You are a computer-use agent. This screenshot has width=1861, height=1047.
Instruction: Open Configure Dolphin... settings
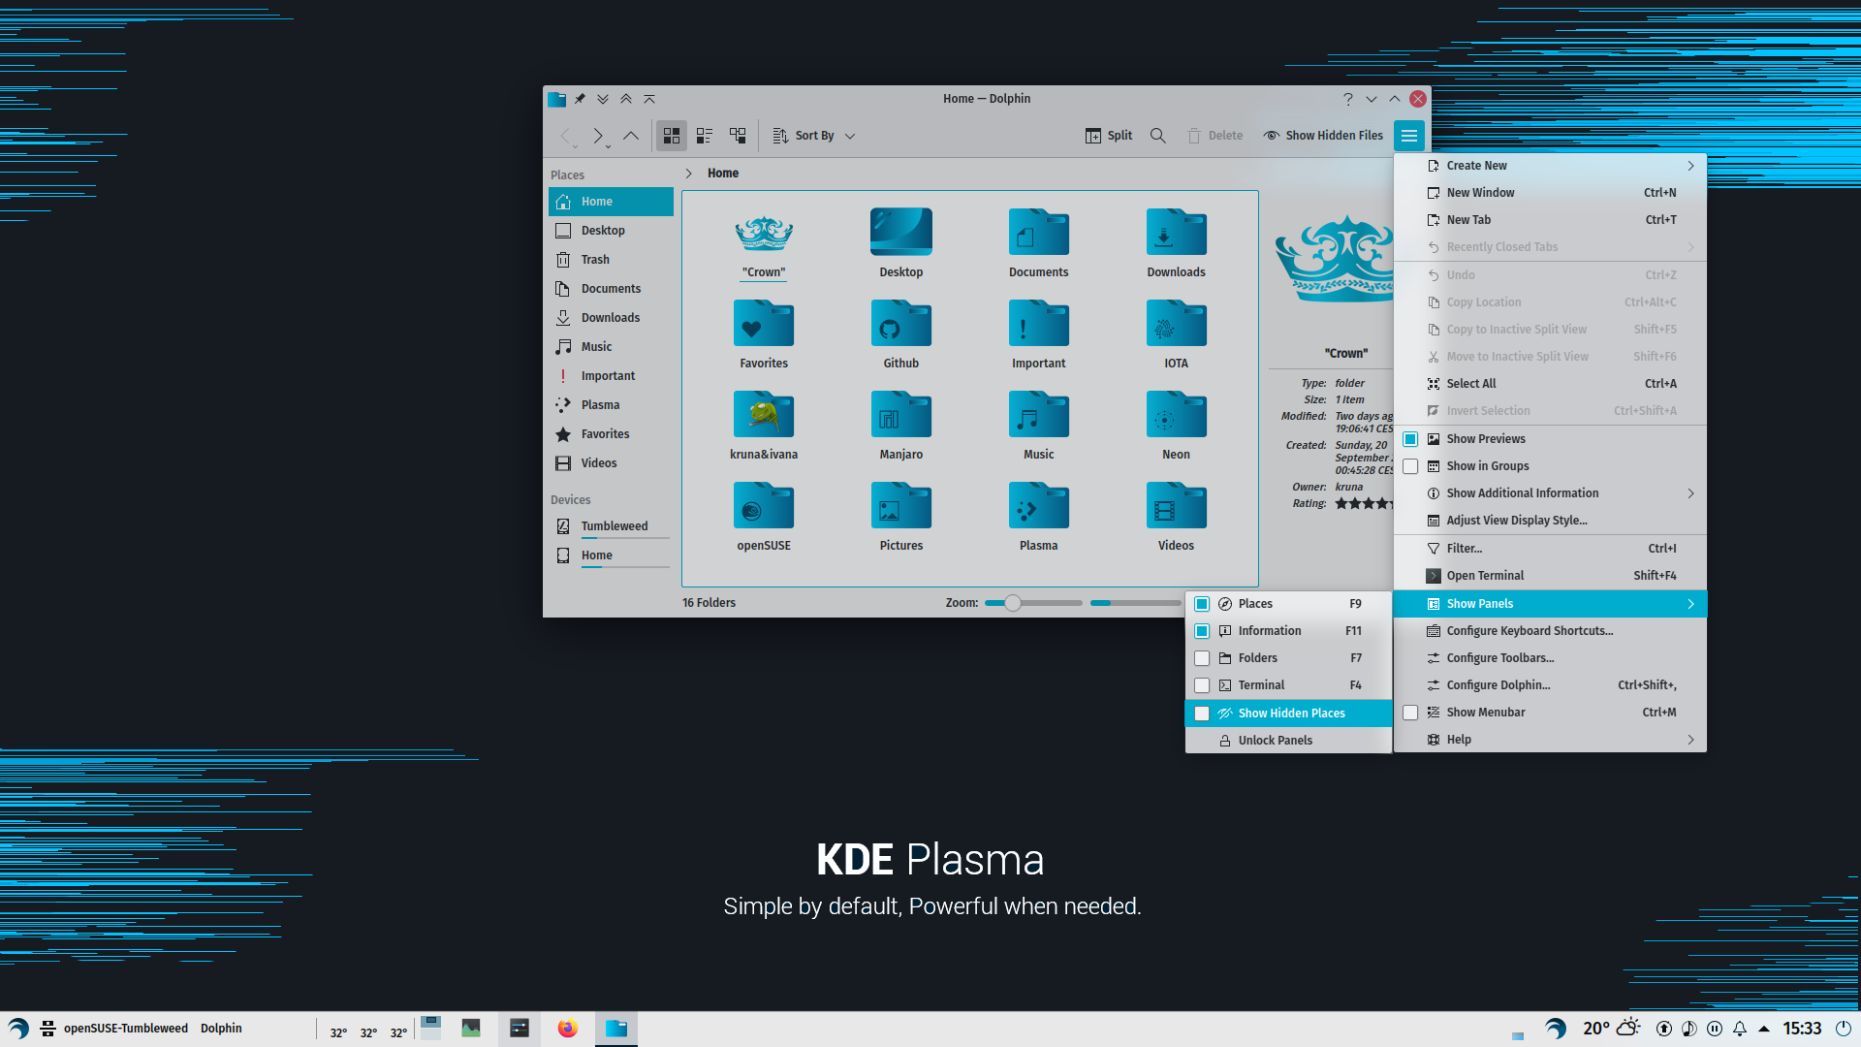(1550, 685)
